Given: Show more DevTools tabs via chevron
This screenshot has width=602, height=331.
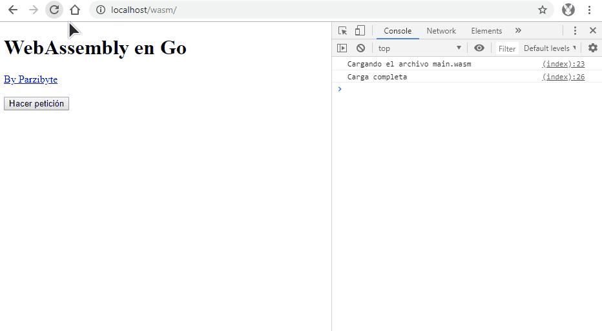Looking at the screenshot, I should pos(518,30).
